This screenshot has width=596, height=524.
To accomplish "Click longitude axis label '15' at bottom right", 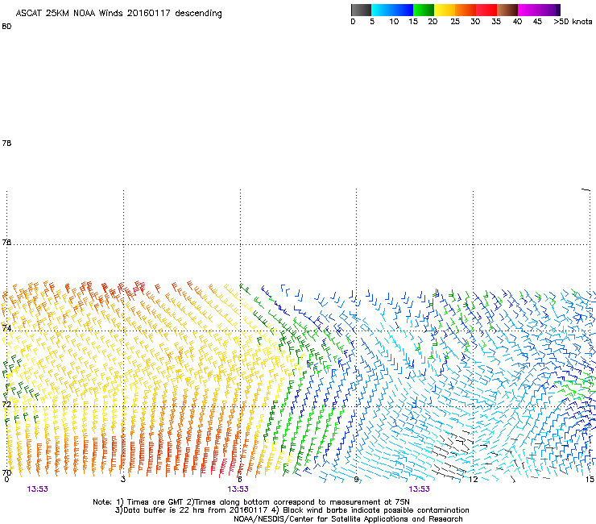I will click(x=590, y=480).
